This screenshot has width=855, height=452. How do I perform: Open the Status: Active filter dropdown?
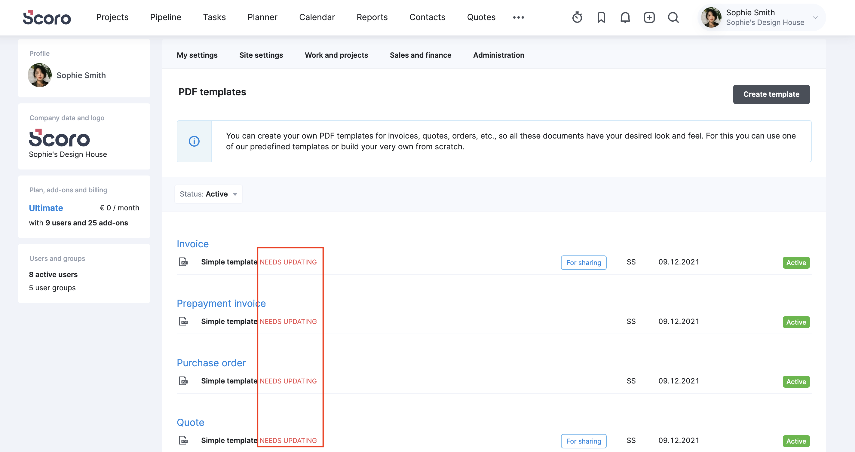[208, 194]
